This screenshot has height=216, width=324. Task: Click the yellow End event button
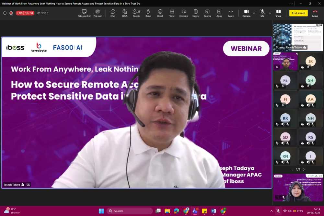(298, 13)
